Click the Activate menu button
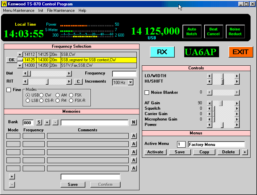Image resolution: width=257 pixels, height=195 pixels. click(x=155, y=152)
